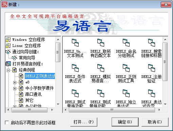Image resolution: width=173 pixels, height=131 pixels.
Task: Select the DEELX_取所有匹配文本 example icon
Action: pos(101,43)
